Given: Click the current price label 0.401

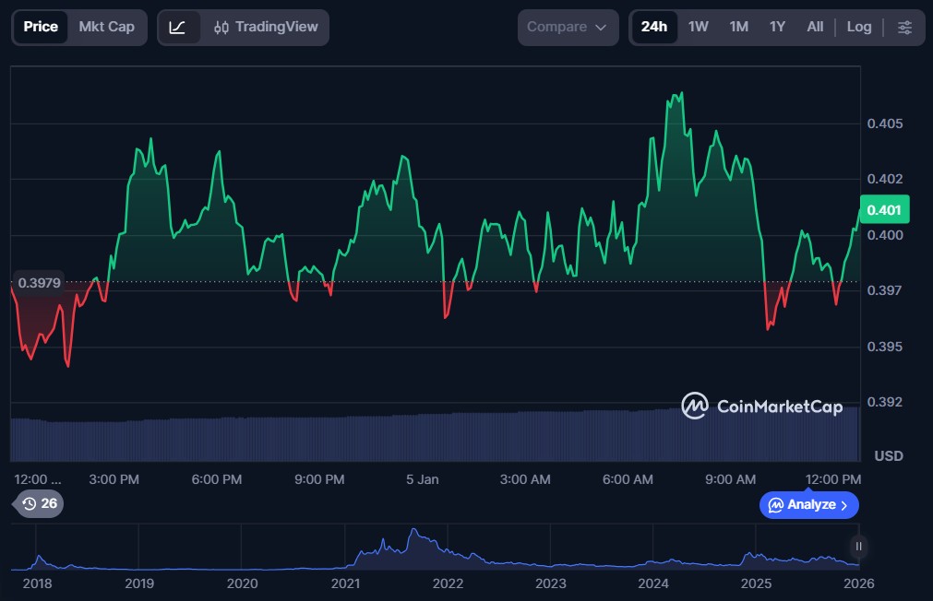Looking at the screenshot, I should click(x=884, y=209).
